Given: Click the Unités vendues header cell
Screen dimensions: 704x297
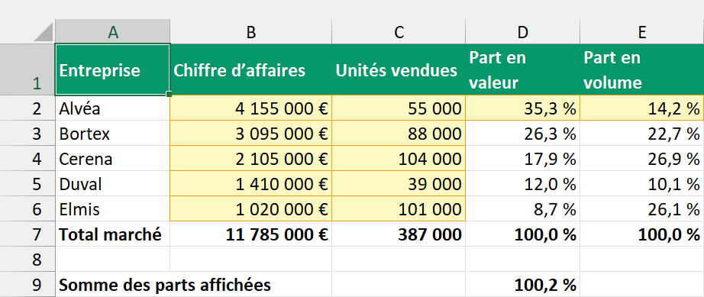Looking at the screenshot, I should point(399,69).
